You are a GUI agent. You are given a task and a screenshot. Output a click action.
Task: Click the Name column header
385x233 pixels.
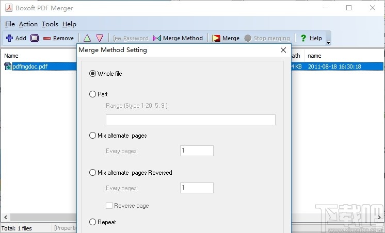11,56
